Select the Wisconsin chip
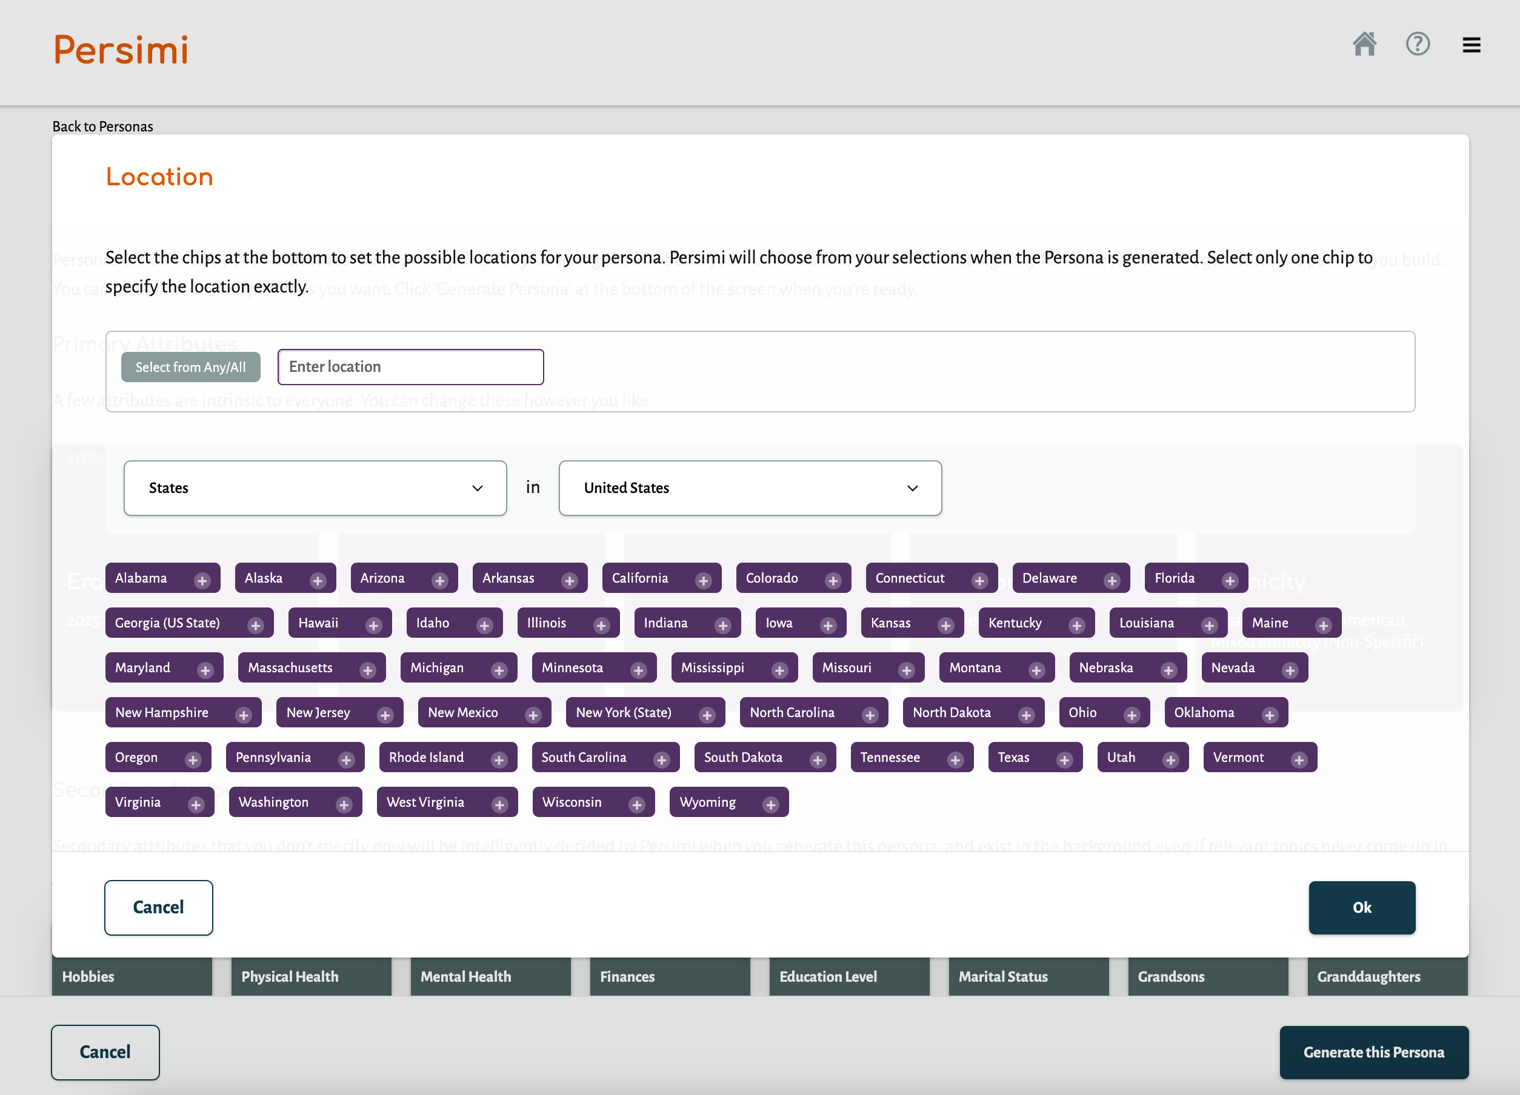 (x=593, y=802)
